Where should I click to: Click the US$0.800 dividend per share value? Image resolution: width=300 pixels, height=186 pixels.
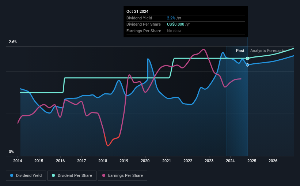175,25
